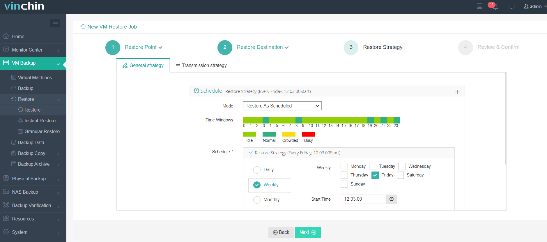Select the Daily radio option

tap(257, 170)
